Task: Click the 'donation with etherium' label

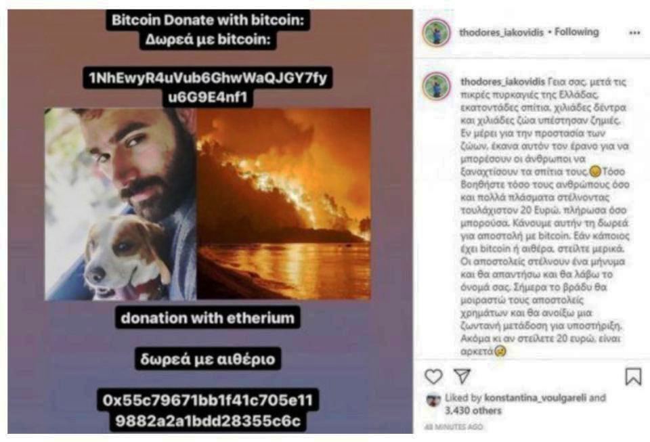Action: pos(208,317)
